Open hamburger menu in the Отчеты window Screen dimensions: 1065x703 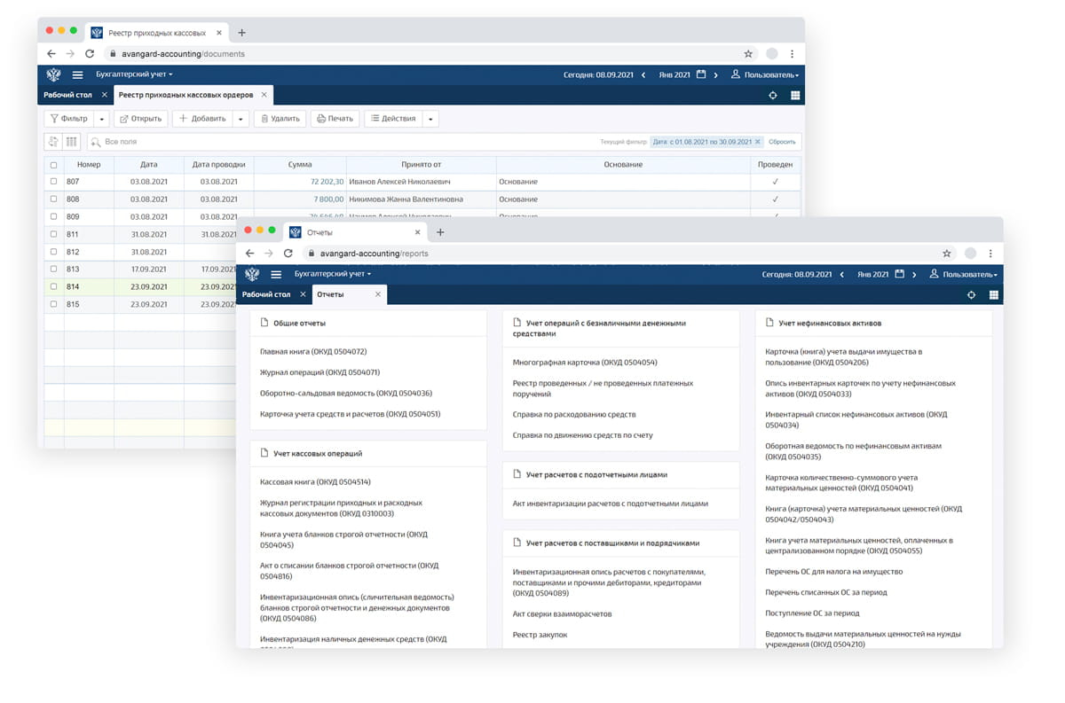coord(276,275)
